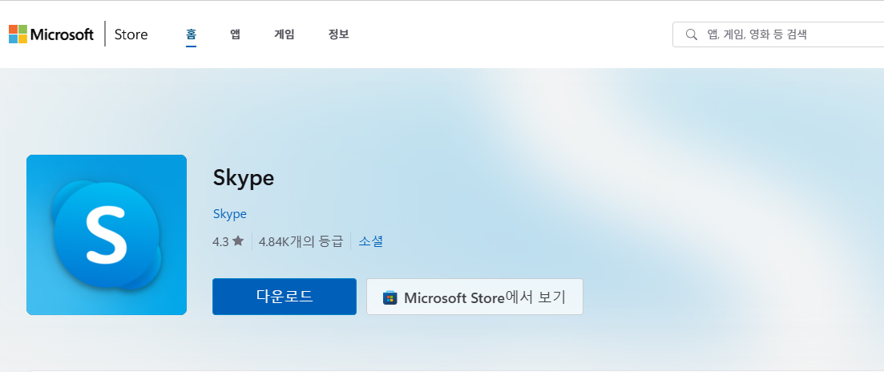Open the 소셜 category link
Image resolution: width=884 pixels, height=372 pixels.
click(370, 241)
